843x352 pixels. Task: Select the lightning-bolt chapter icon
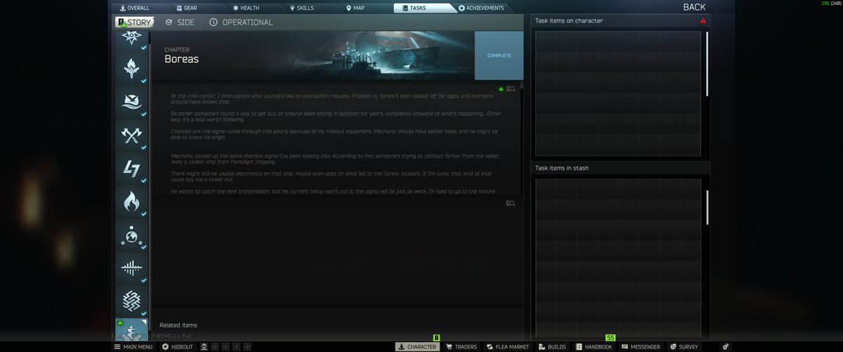tap(131, 168)
